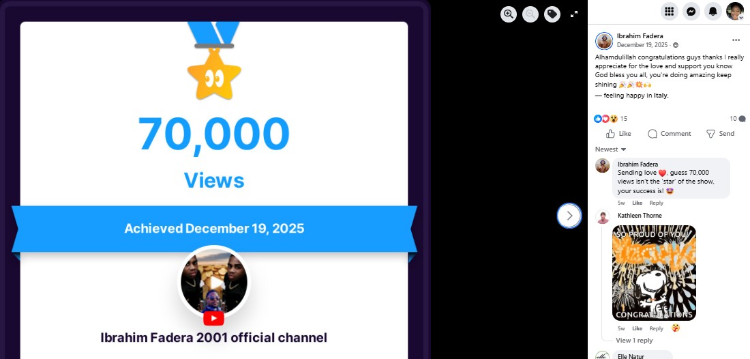Click the zoom out magnifier icon
The width and height of the screenshot is (750, 359).
[530, 14]
